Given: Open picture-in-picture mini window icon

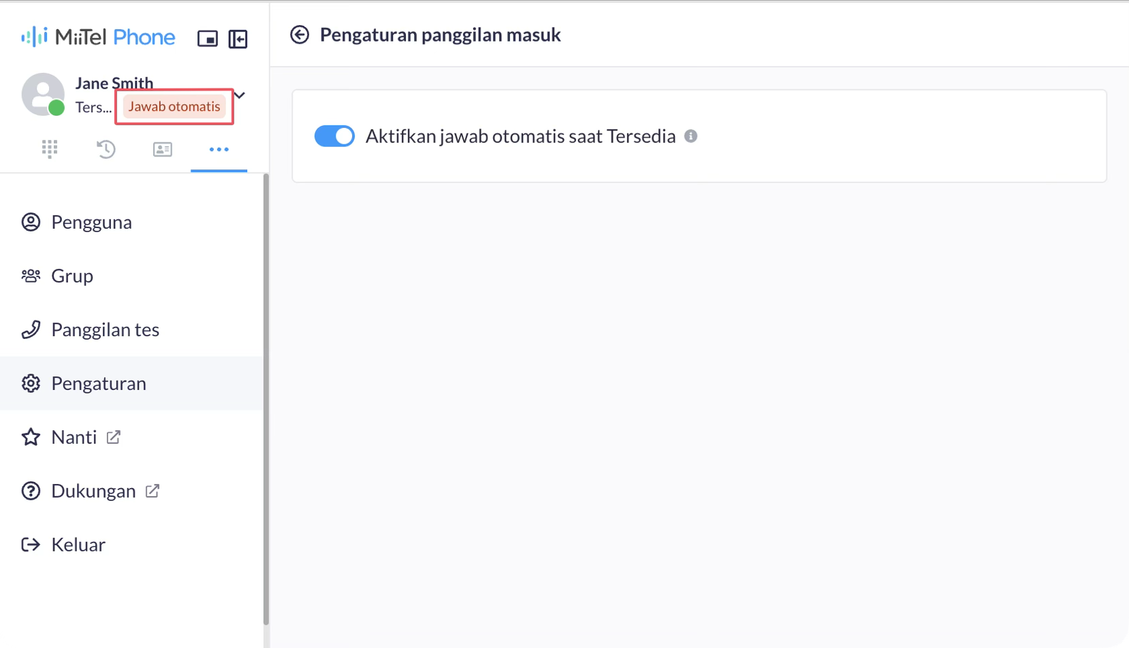Looking at the screenshot, I should pyautogui.click(x=208, y=39).
